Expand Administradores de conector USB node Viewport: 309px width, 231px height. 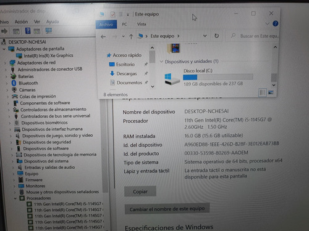point(6,70)
